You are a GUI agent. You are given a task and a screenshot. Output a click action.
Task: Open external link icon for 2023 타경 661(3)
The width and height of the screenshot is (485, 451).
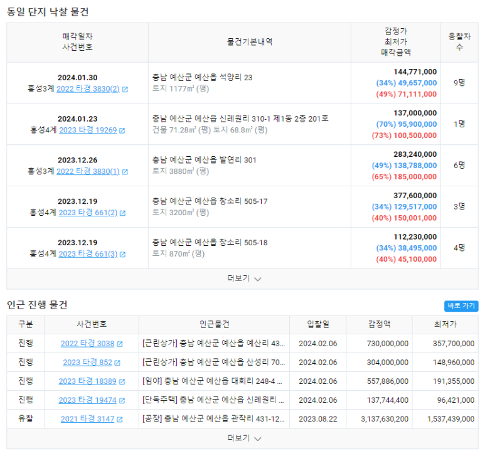123,254
